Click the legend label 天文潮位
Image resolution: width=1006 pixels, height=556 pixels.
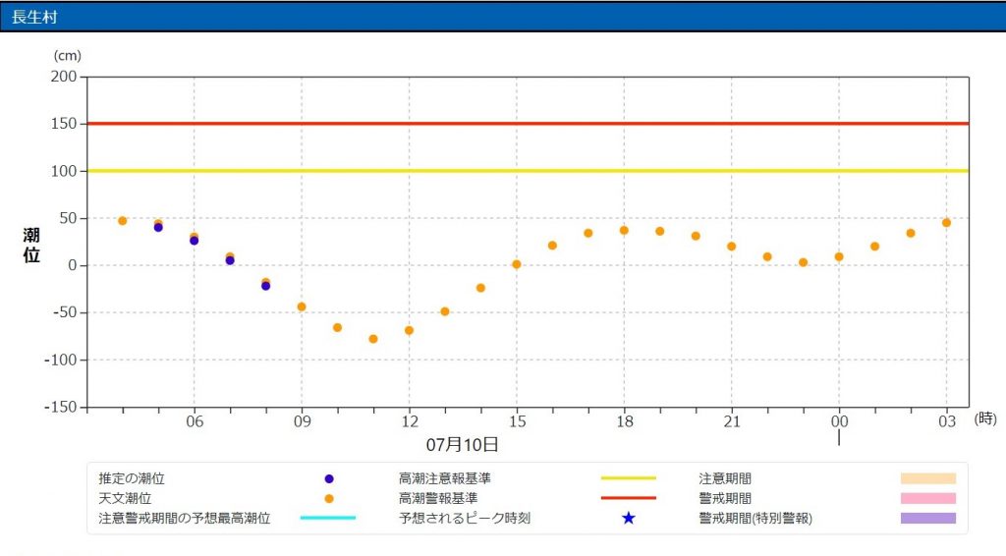125,498
